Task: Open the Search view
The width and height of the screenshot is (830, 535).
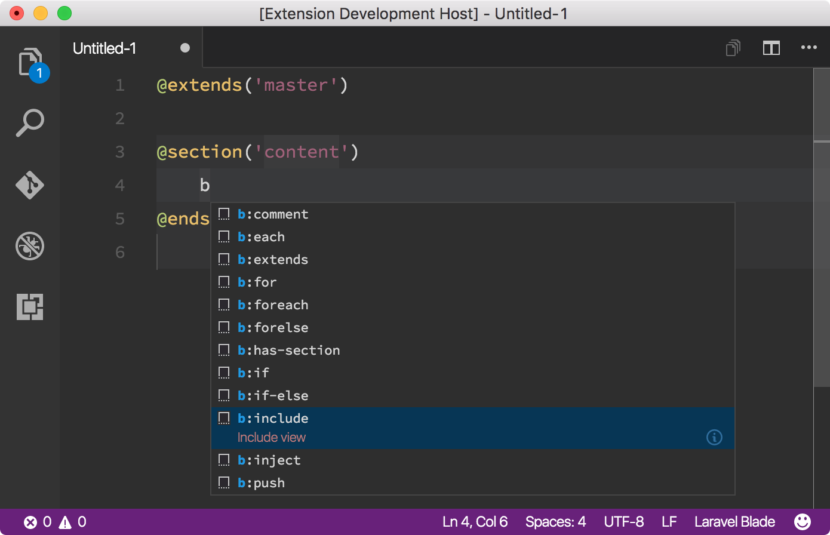Action: [x=30, y=123]
